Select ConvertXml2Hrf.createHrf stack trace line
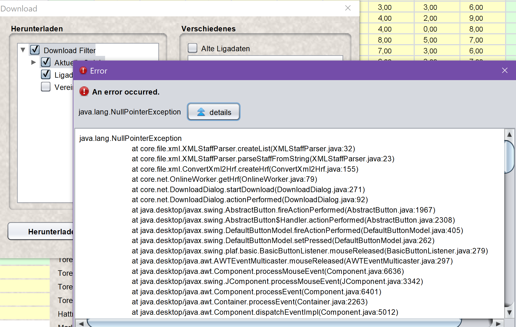Viewport: 516px width, 327px height. [x=245, y=169]
